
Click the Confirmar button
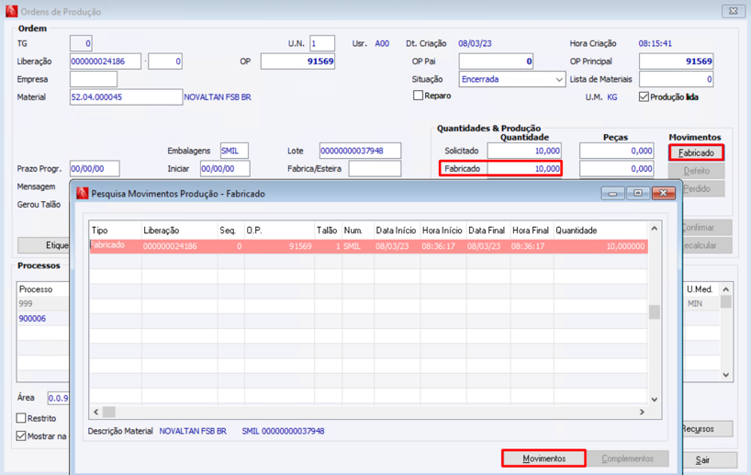[x=707, y=228]
